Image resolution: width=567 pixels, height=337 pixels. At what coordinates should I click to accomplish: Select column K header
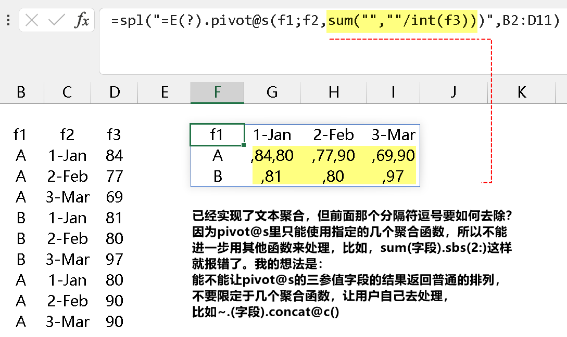(522, 92)
